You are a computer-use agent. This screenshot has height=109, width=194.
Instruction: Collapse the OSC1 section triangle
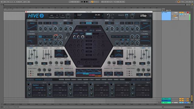pos(28,20)
